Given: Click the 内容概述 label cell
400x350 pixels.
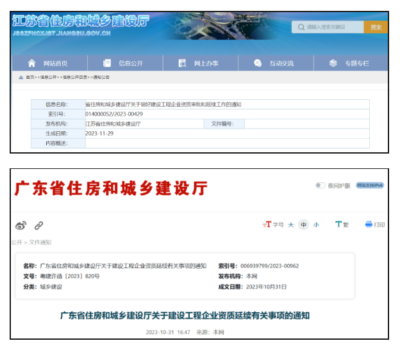Looking at the screenshot, I should point(58,143).
